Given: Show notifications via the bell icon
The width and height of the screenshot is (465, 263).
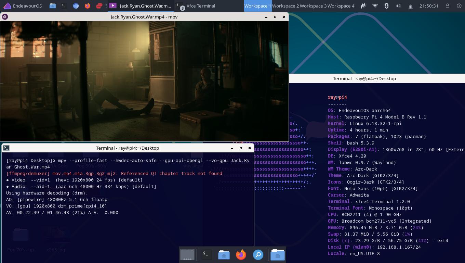Looking at the screenshot, I should [410, 6].
